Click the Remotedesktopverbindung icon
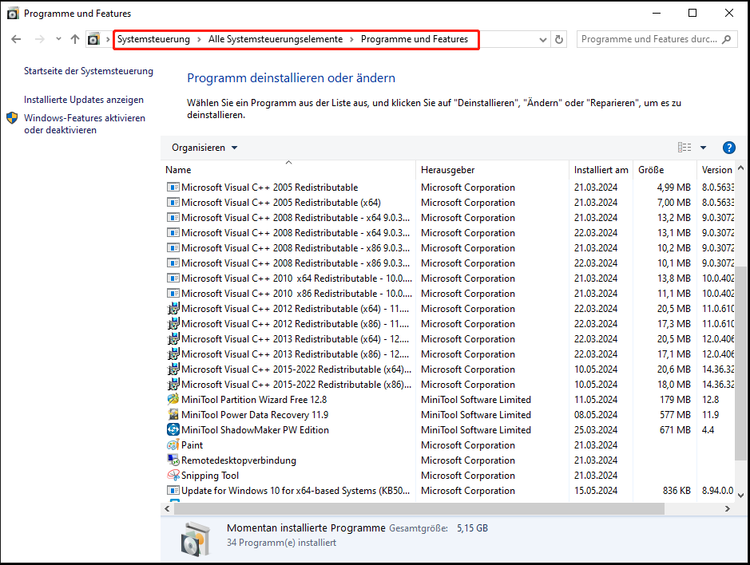The height and width of the screenshot is (565, 750). tap(173, 460)
